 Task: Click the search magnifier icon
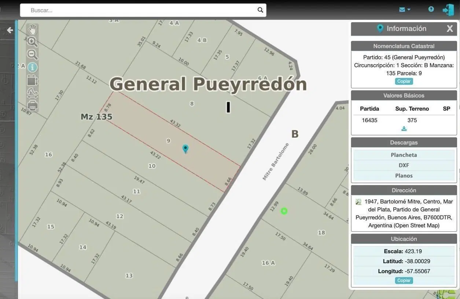tap(260, 10)
